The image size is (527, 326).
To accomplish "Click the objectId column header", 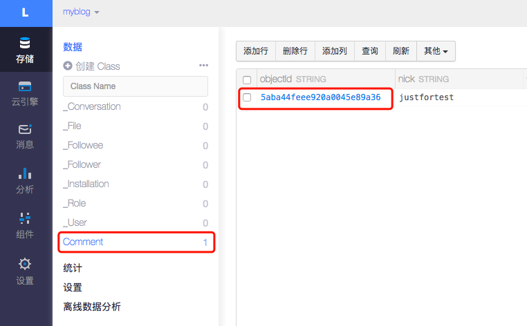I will pos(326,79).
